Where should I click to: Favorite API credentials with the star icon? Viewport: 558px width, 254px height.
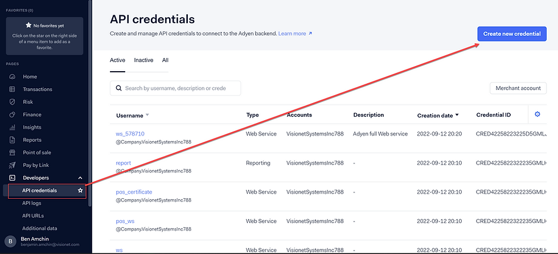(x=80, y=191)
